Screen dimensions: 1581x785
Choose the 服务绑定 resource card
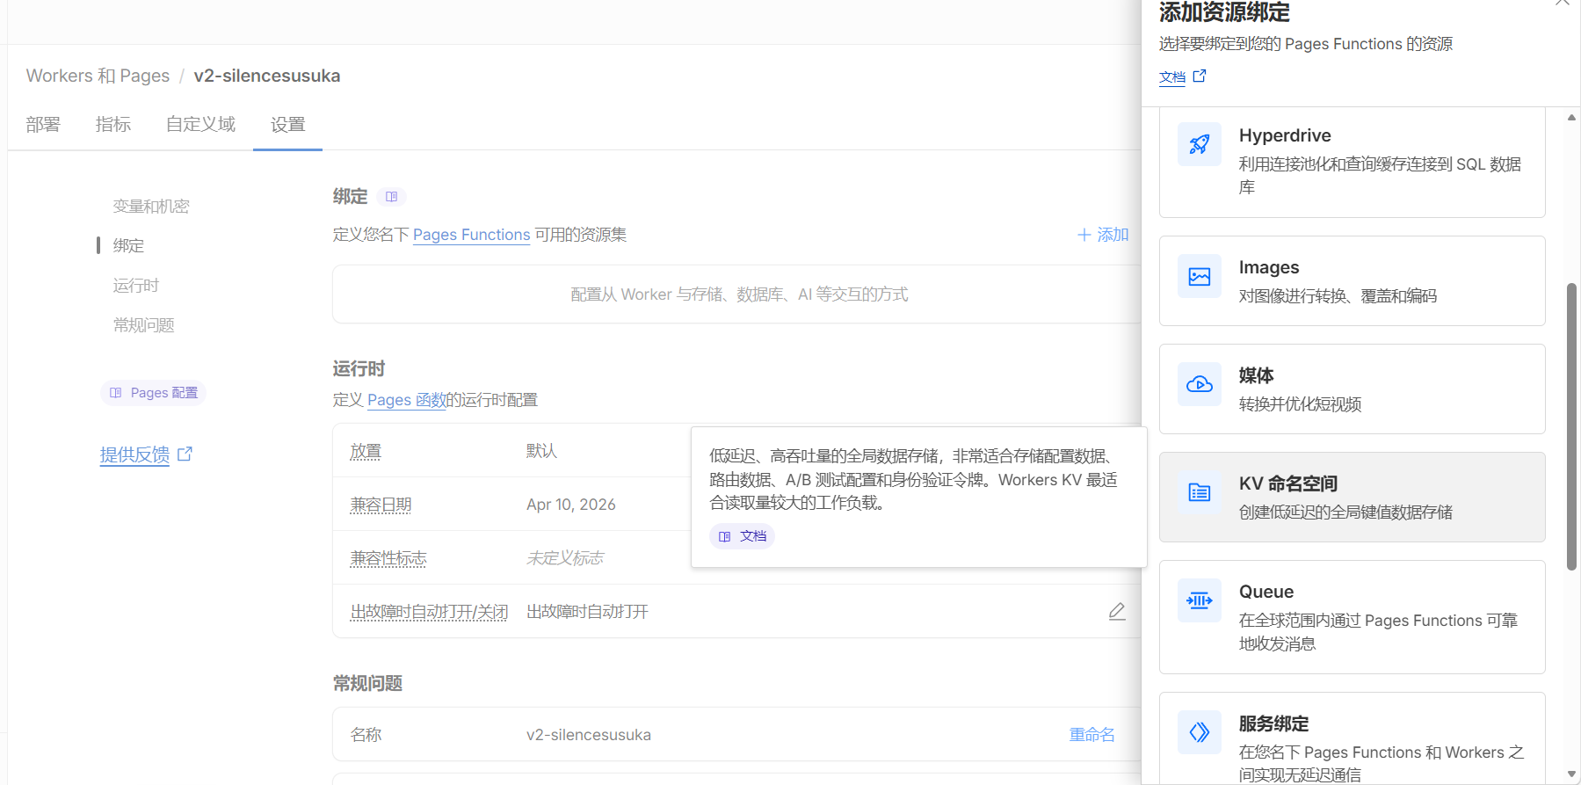tap(1352, 738)
